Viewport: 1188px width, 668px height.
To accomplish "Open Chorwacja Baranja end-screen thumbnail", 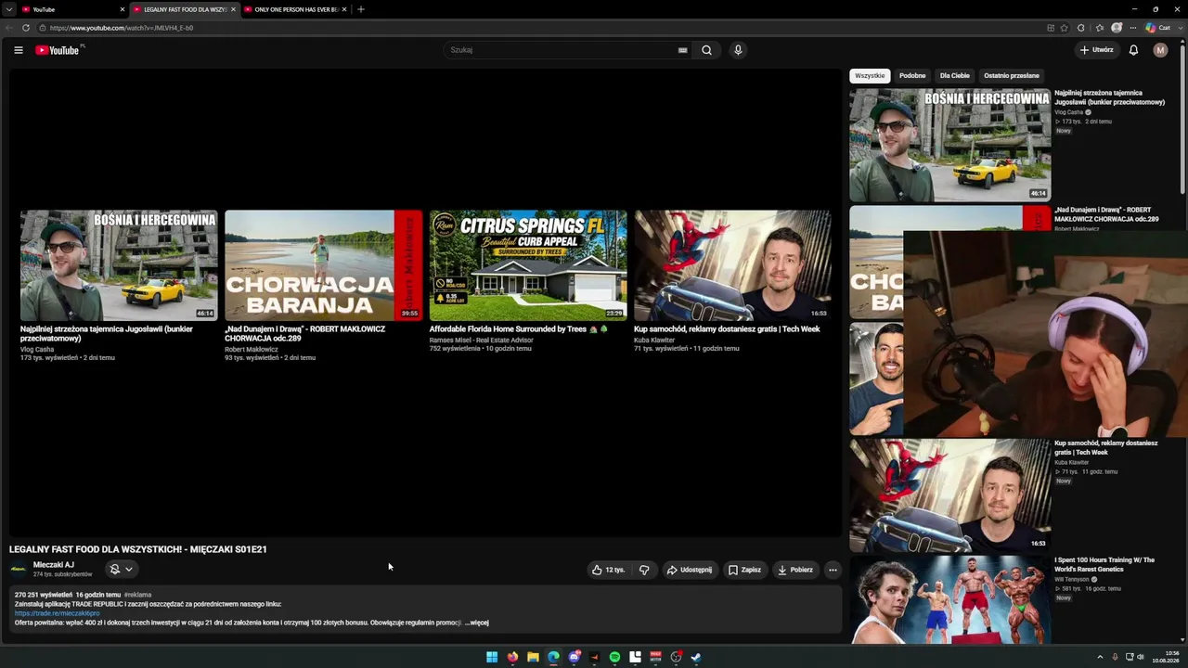I will point(323,265).
